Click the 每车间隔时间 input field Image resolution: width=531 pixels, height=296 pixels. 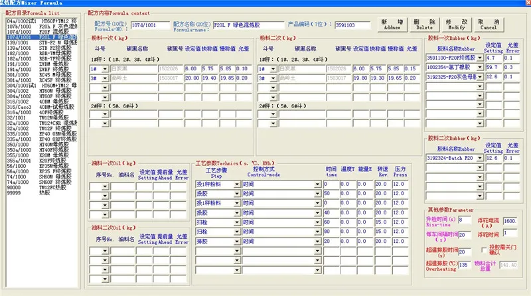[x=464, y=235]
